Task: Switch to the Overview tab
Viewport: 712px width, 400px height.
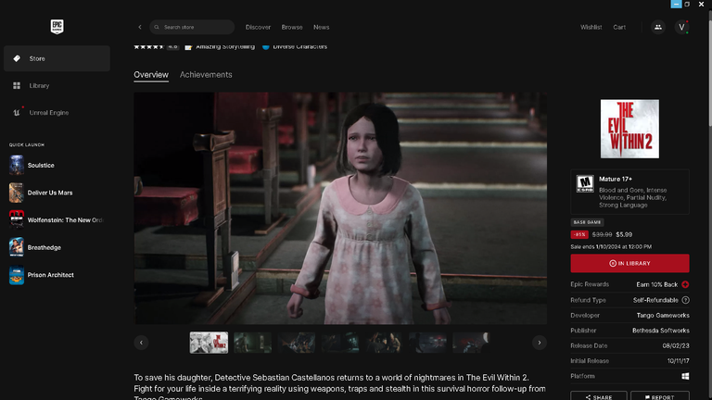Action: pos(151,75)
